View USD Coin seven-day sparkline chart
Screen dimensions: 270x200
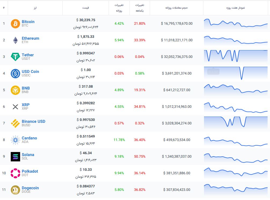[236, 73]
